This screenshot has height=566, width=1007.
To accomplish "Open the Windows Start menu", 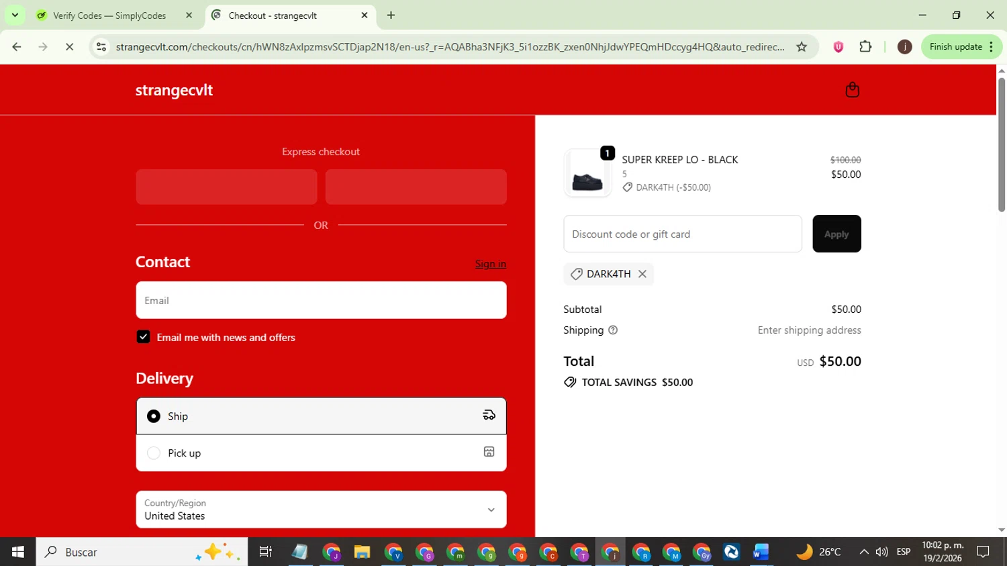I will point(18,552).
